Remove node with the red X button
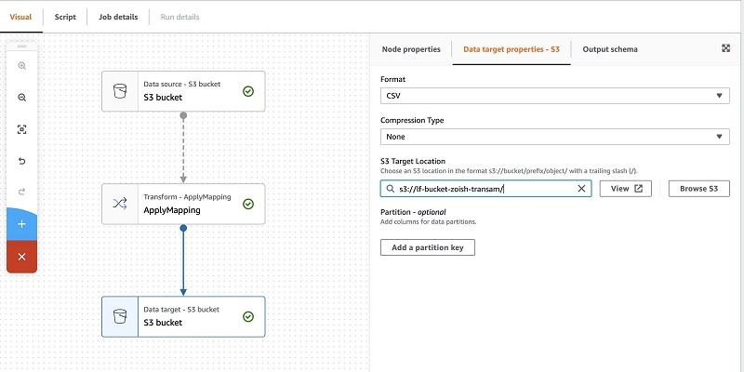The image size is (744, 372). point(21,257)
